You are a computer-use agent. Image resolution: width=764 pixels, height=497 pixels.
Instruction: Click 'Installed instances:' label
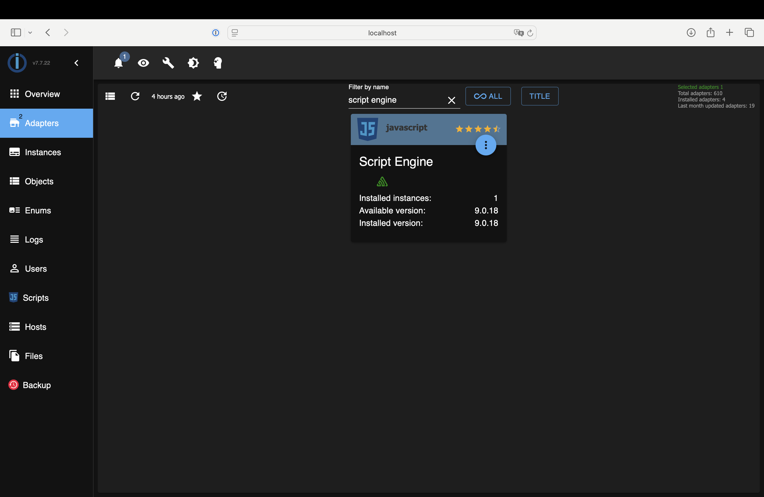click(x=395, y=198)
